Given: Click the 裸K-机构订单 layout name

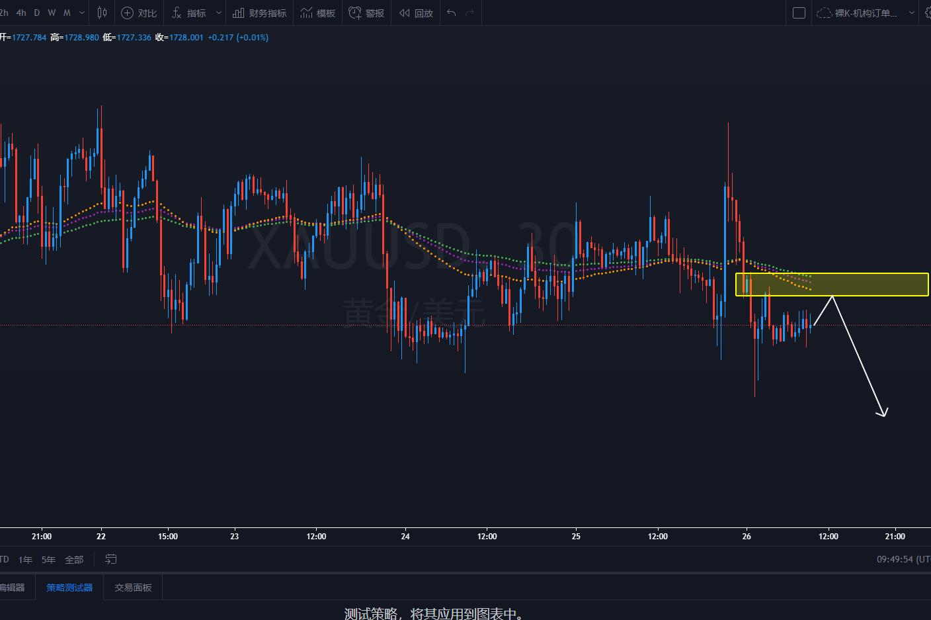Looking at the screenshot, I should pos(866,13).
